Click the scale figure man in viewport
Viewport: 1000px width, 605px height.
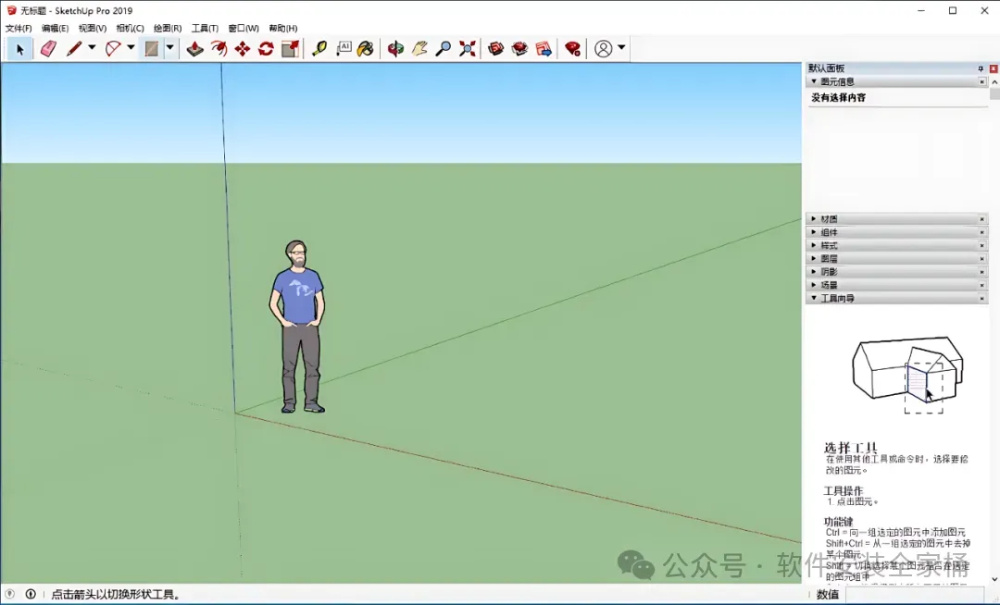(297, 327)
